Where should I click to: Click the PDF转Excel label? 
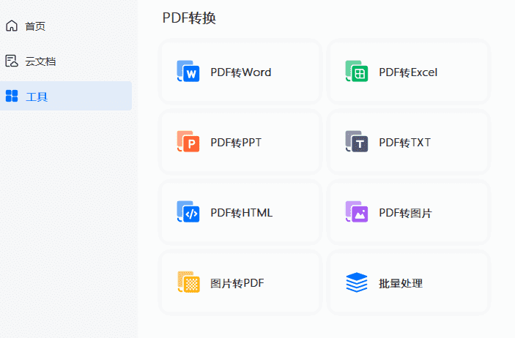coord(408,72)
